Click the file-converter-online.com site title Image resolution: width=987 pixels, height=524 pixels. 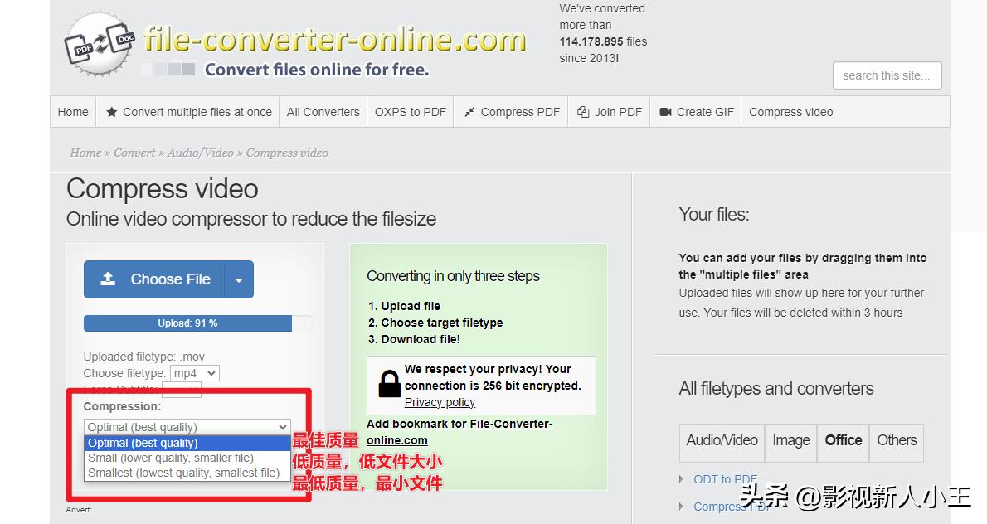(334, 41)
